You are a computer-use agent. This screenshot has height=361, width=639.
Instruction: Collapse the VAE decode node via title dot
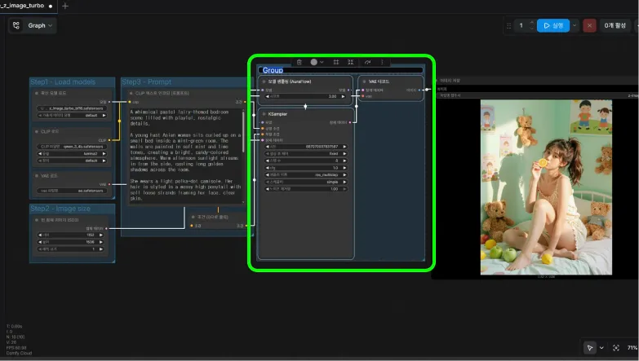point(364,81)
